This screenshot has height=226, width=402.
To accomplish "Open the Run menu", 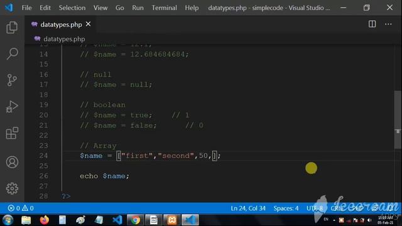I will point(138,8).
